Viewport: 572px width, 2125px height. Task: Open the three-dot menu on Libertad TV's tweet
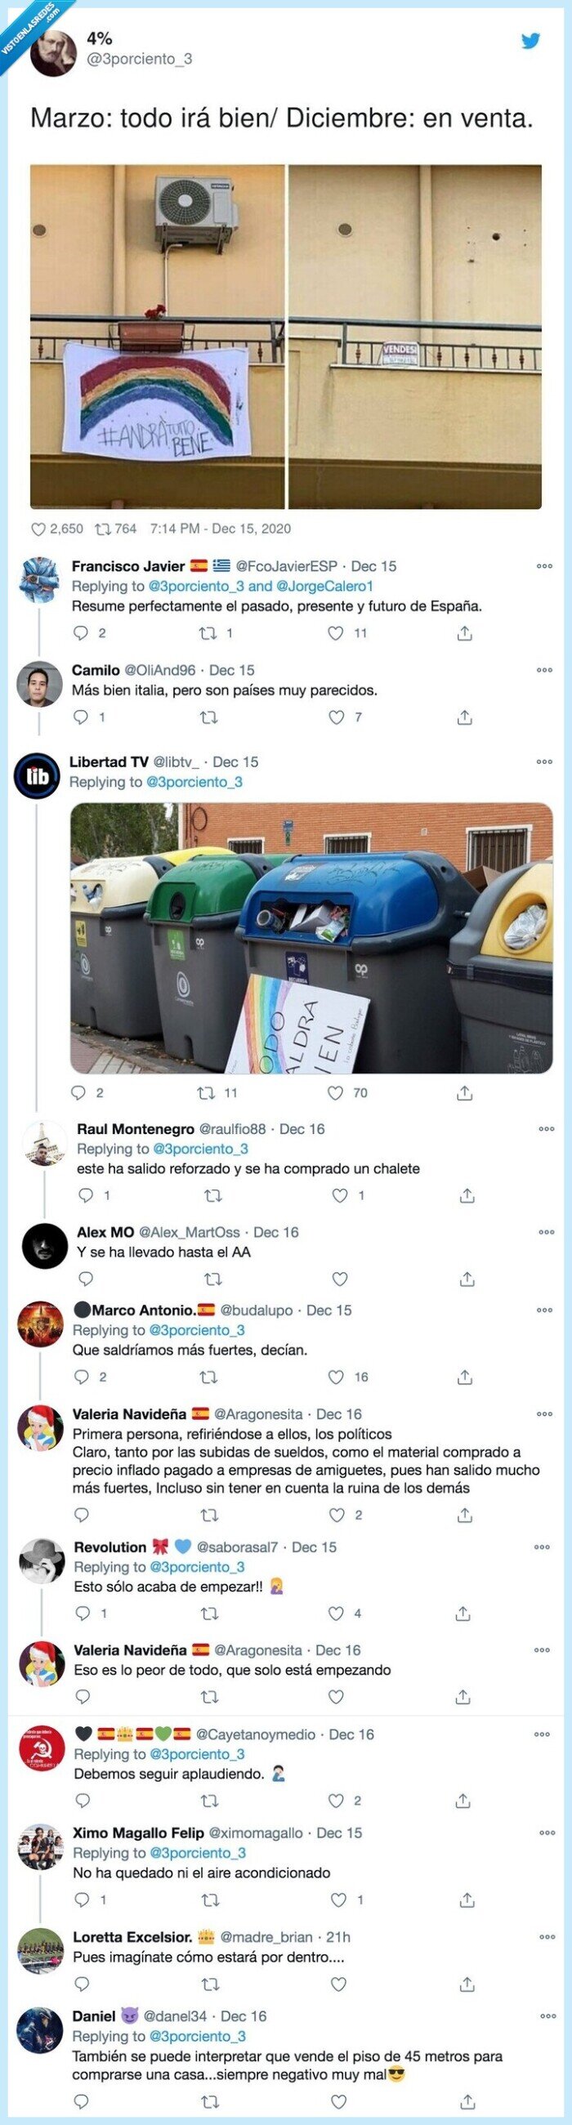(544, 762)
